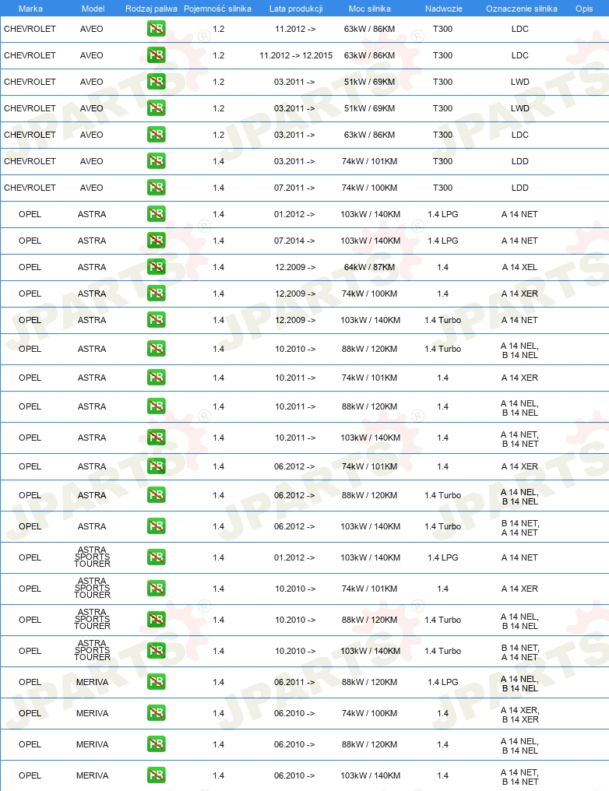Click fuel icon in MERIVA 06.2010 88kW row

[x=157, y=744]
